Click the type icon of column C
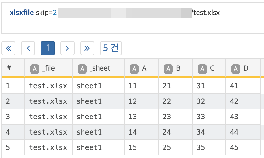264x158 pixels. pyautogui.click(x=202, y=68)
